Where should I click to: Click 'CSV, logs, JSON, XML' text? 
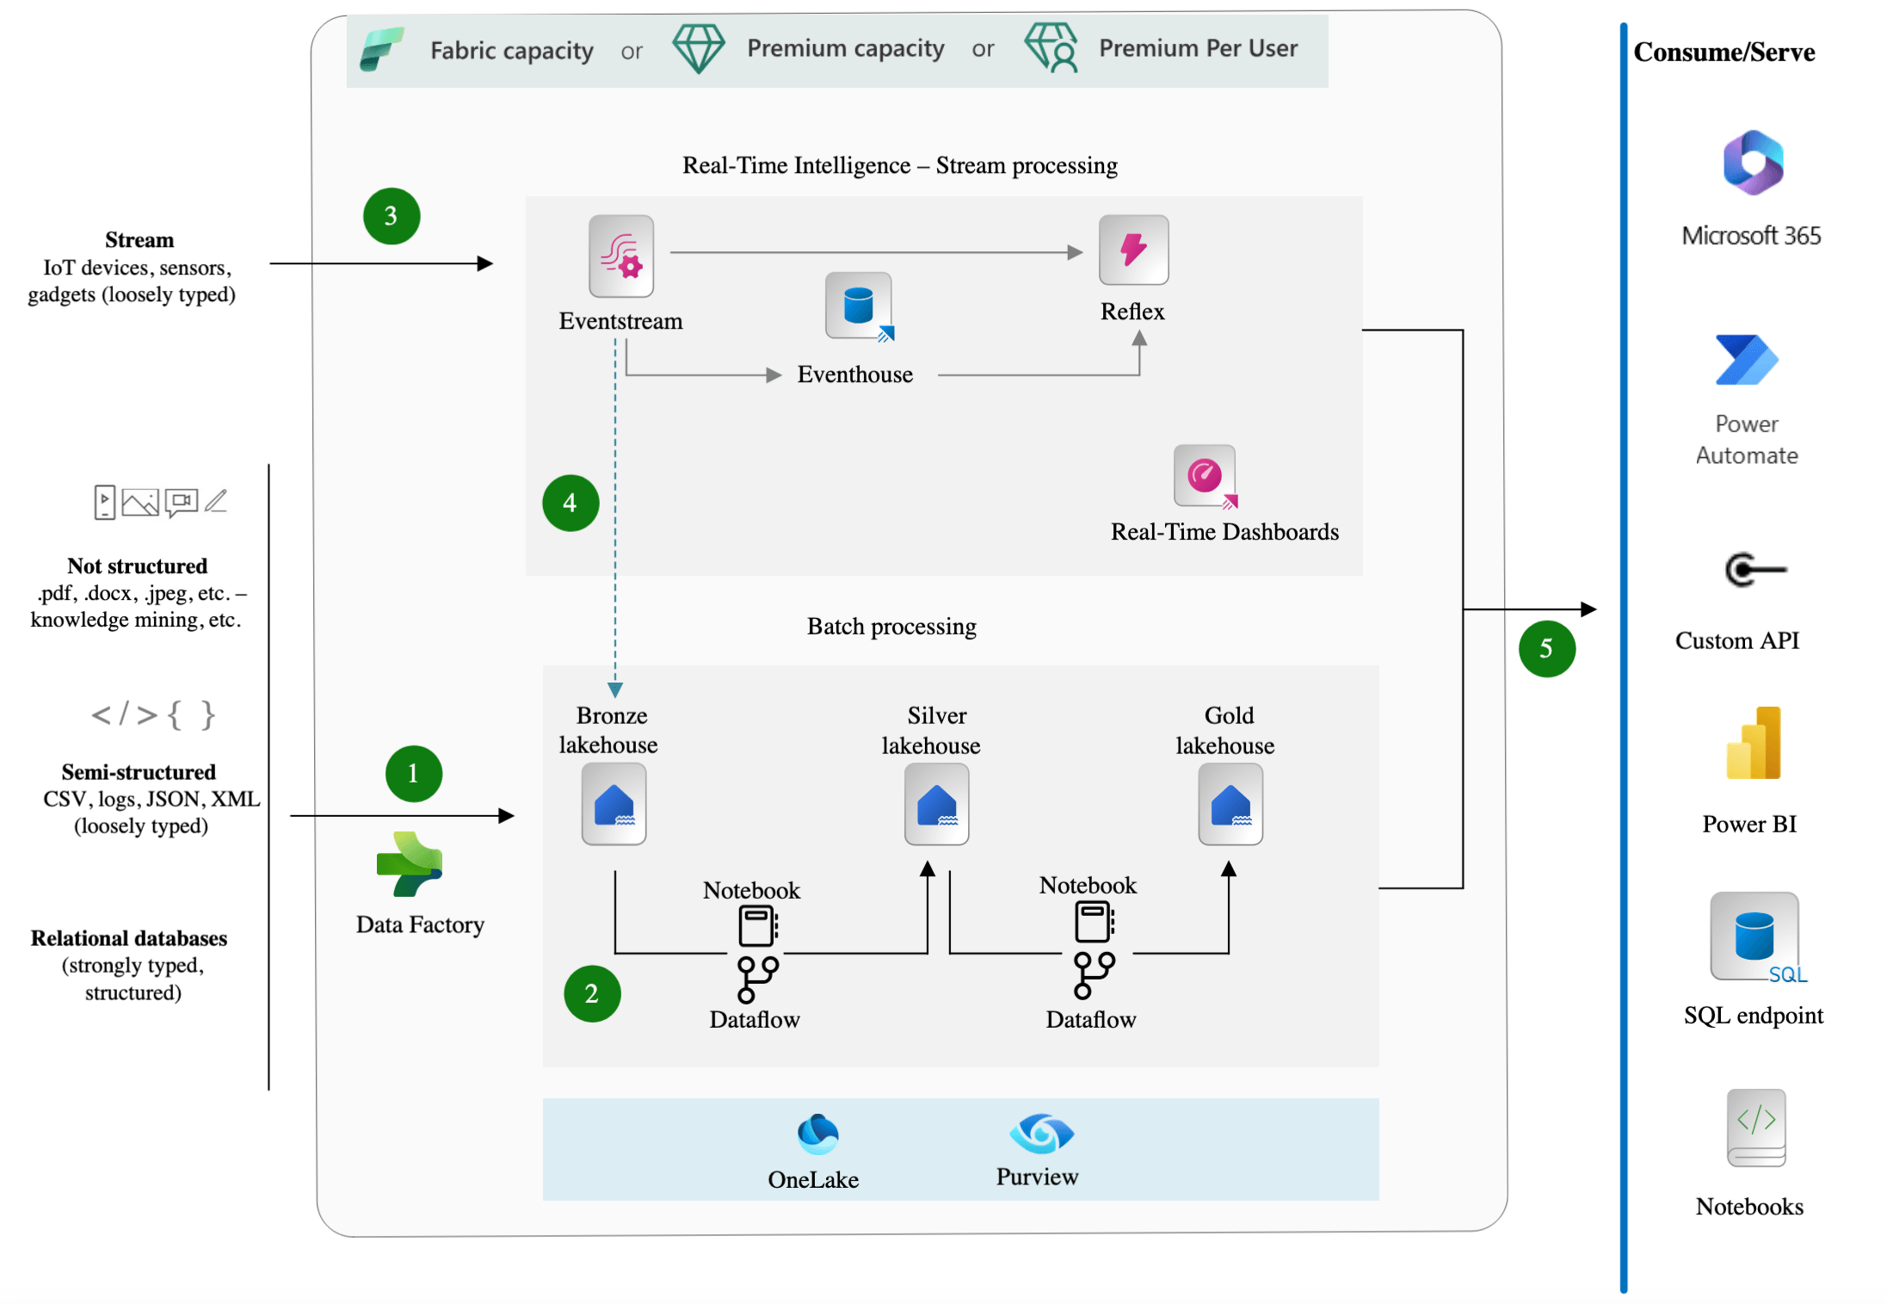pyautogui.click(x=151, y=799)
